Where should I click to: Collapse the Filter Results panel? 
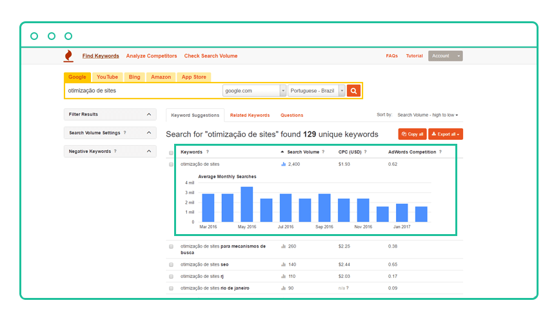(x=149, y=115)
